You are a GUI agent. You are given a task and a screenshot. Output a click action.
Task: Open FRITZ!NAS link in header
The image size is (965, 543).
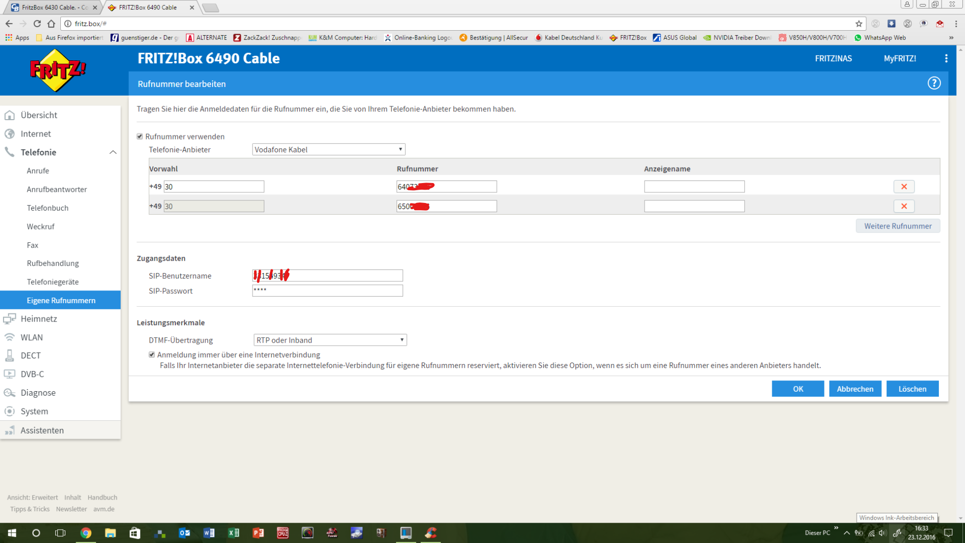(x=833, y=58)
